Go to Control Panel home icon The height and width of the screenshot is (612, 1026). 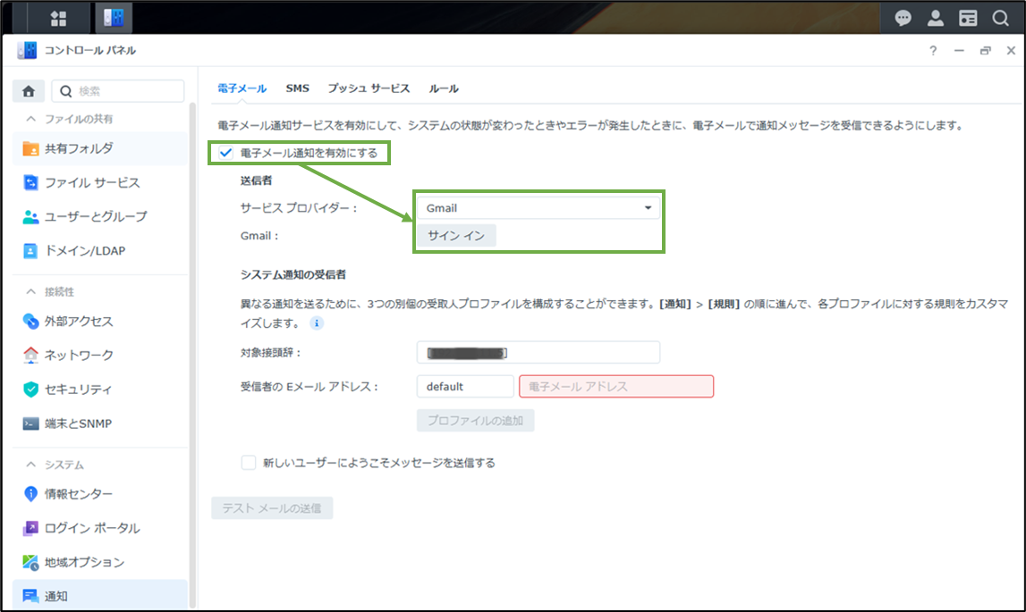click(28, 91)
